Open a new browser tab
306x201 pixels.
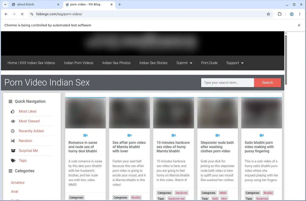pyautogui.click(x=120, y=4)
